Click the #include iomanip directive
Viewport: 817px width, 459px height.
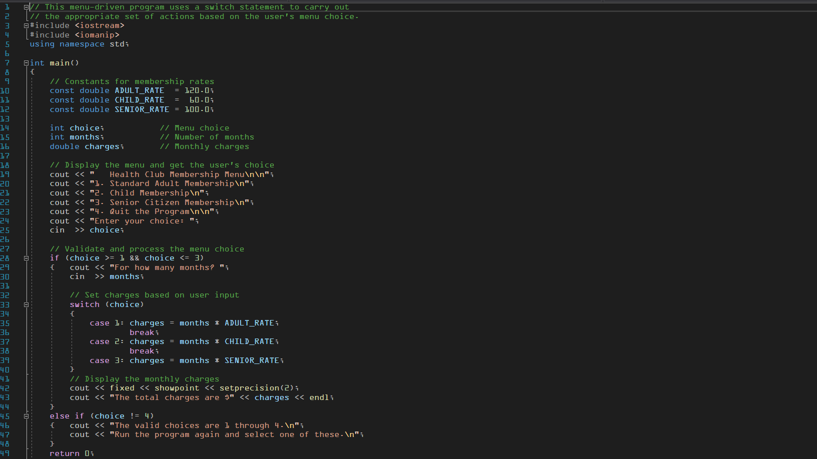coord(74,34)
